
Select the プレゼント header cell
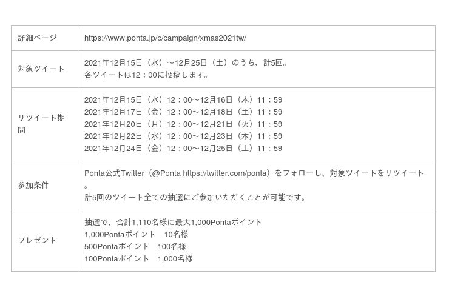click(x=45, y=241)
